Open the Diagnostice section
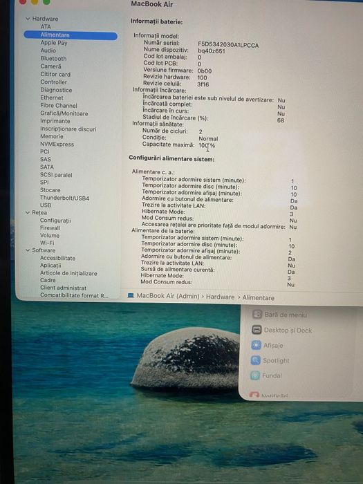 pos(56,90)
